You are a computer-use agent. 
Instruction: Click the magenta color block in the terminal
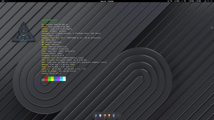coord(58,79)
